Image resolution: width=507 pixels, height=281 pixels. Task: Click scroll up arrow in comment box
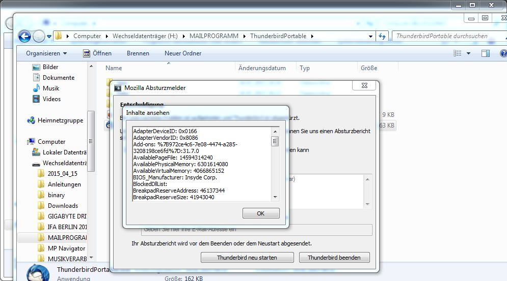coord(367,179)
